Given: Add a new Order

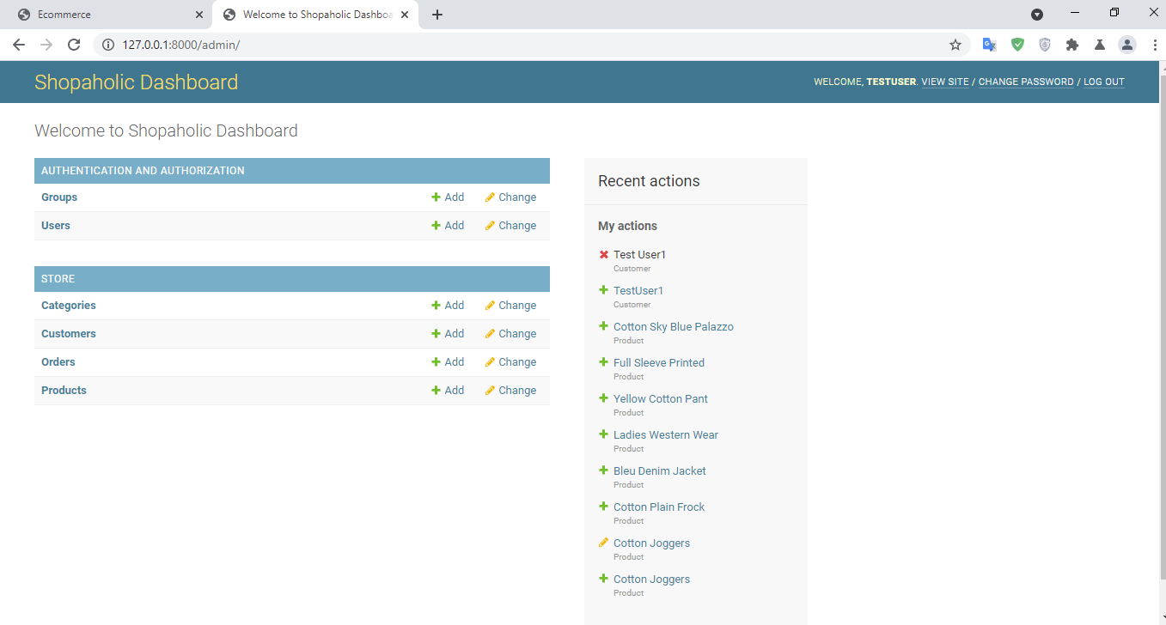Looking at the screenshot, I should pyautogui.click(x=448, y=362).
